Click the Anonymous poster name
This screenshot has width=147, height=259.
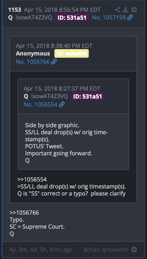(x=33, y=54)
